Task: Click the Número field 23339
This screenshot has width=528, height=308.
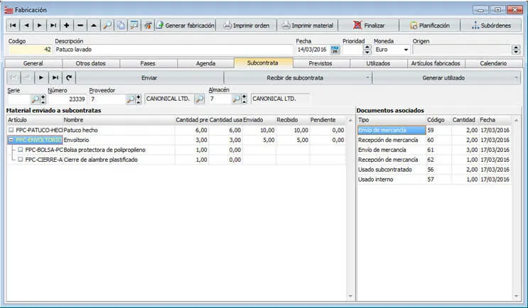Action: tap(68, 99)
